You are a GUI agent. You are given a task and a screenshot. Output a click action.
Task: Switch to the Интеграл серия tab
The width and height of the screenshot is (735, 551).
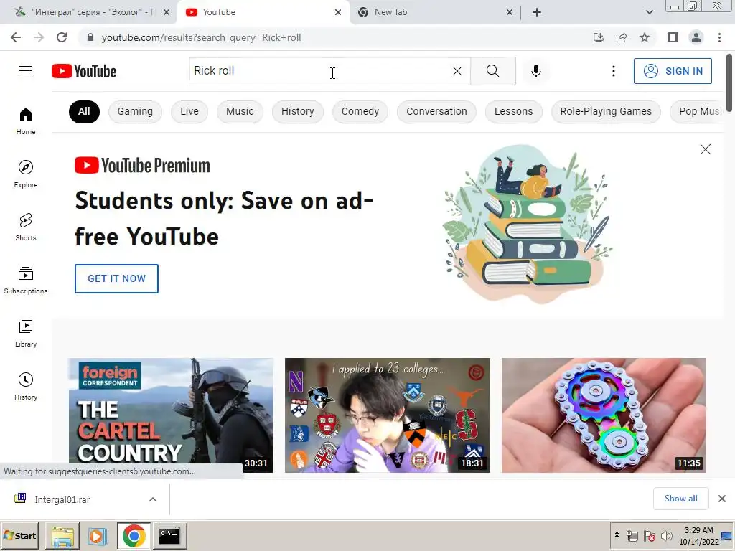click(88, 12)
